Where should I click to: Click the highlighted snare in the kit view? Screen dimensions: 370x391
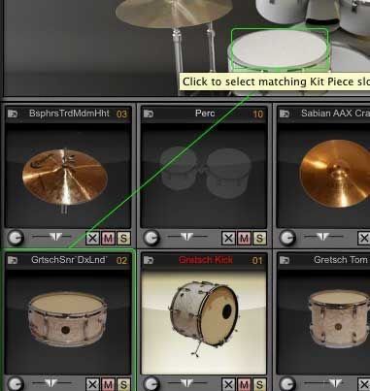(280, 49)
